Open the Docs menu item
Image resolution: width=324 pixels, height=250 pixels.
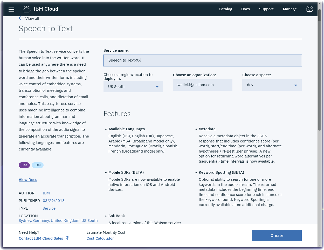click(245, 9)
